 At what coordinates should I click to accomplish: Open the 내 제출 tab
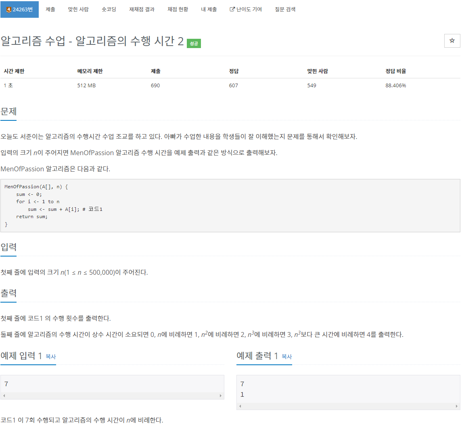(x=209, y=9)
